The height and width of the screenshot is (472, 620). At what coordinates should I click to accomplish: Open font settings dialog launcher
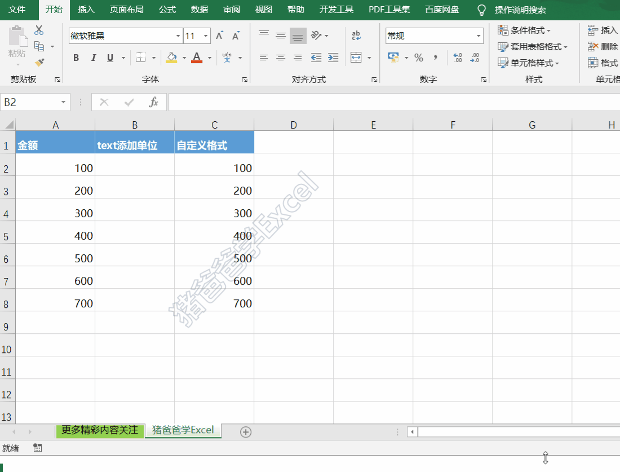pyautogui.click(x=245, y=80)
